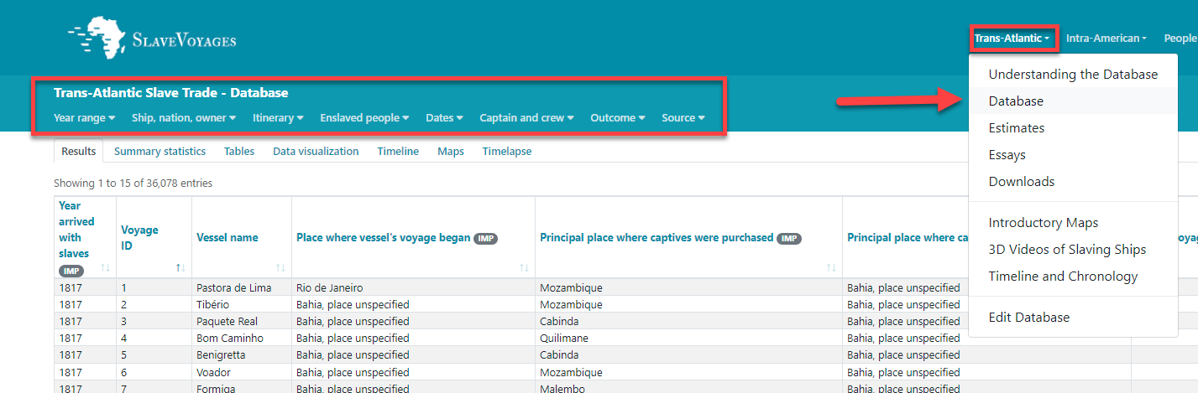Image resolution: width=1198 pixels, height=393 pixels.
Task: Click sort arrows for captives purchased column
Action: (831, 268)
